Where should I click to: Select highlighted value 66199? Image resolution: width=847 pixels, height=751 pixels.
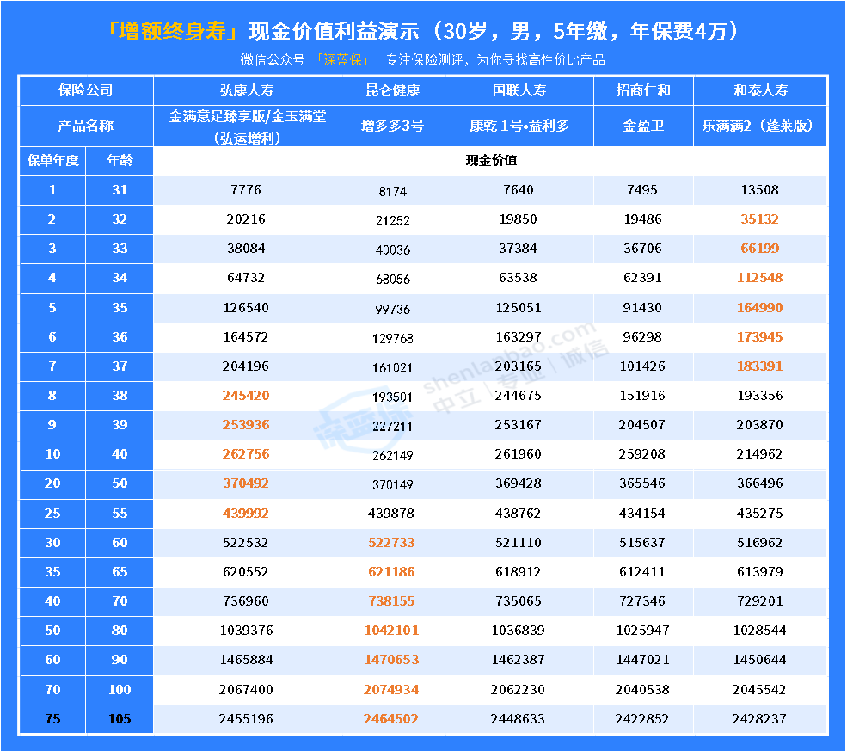click(759, 248)
